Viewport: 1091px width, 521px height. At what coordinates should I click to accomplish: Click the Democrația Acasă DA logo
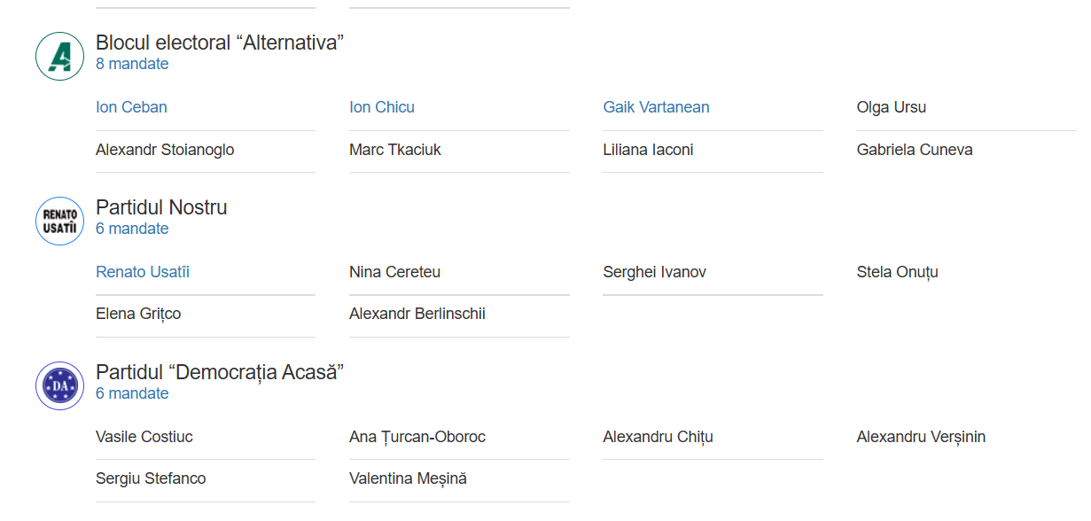pos(59,385)
